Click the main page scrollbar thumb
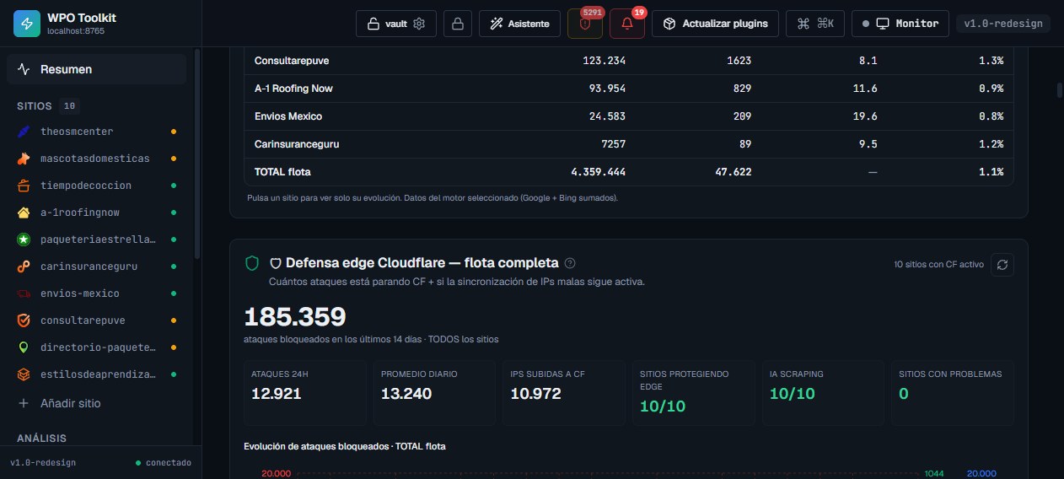Screen dimensions: 1064x479 point(1060,90)
